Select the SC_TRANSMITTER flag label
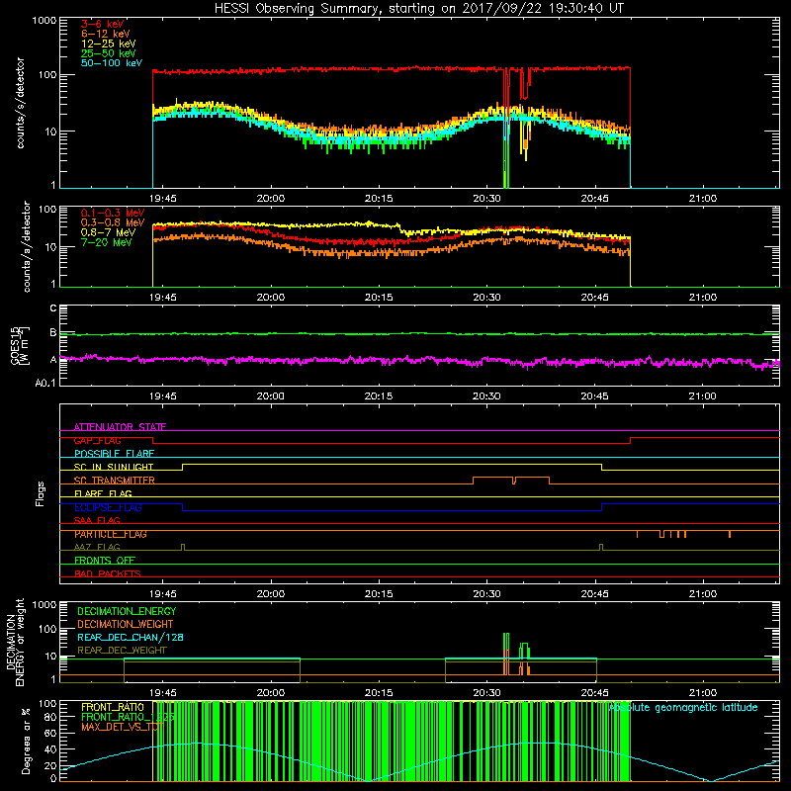Viewport: 791px width, 791px height. point(115,481)
